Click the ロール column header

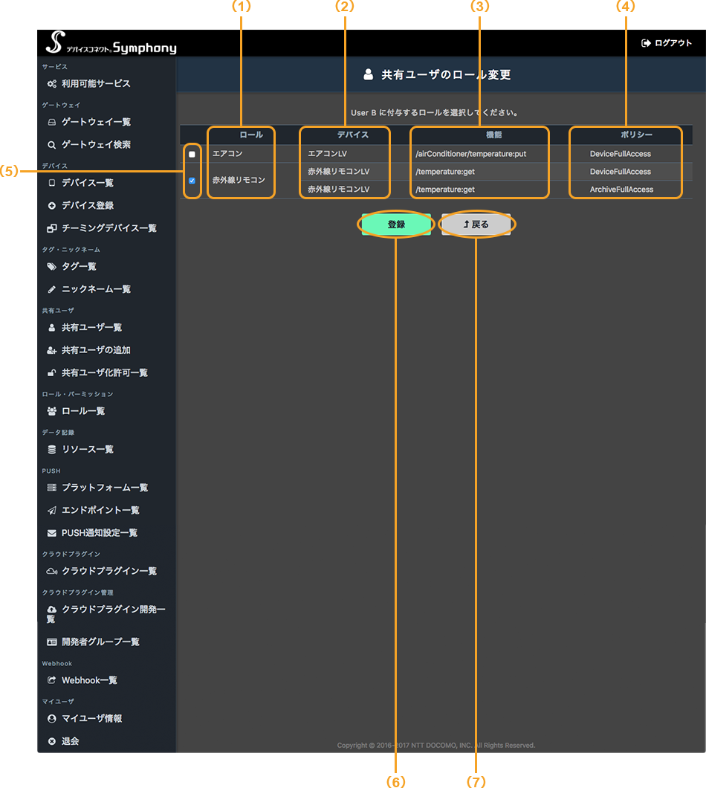(x=251, y=135)
